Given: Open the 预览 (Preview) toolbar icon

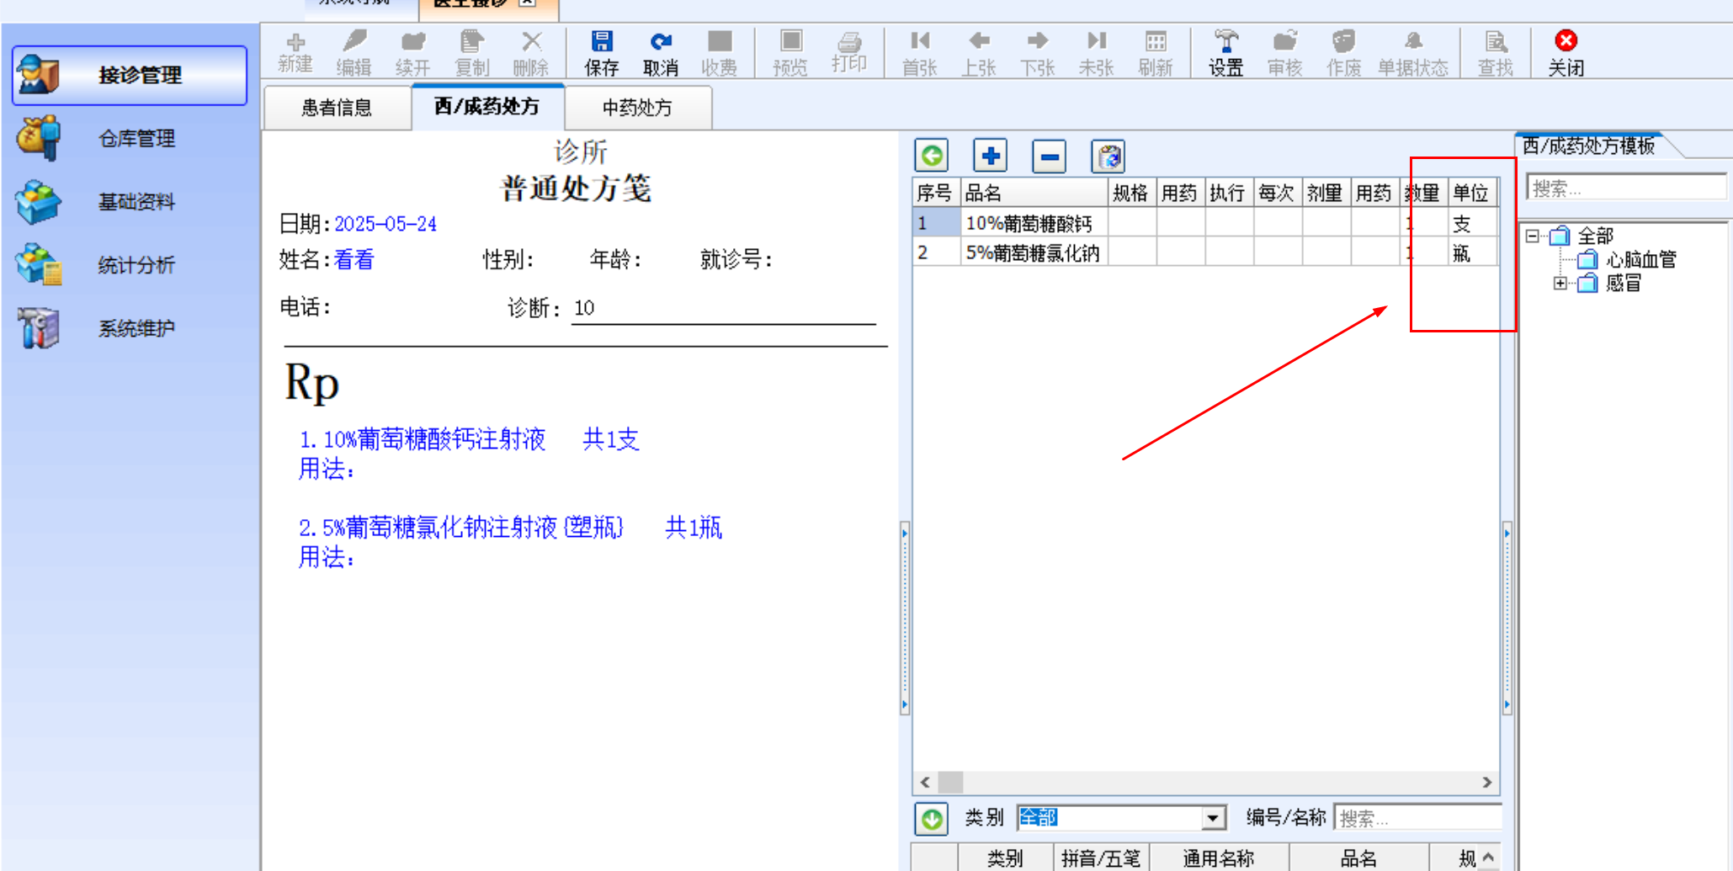Looking at the screenshot, I should tap(790, 54).
